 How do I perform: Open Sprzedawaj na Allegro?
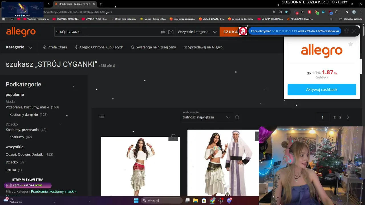click(x=203, y=47)
